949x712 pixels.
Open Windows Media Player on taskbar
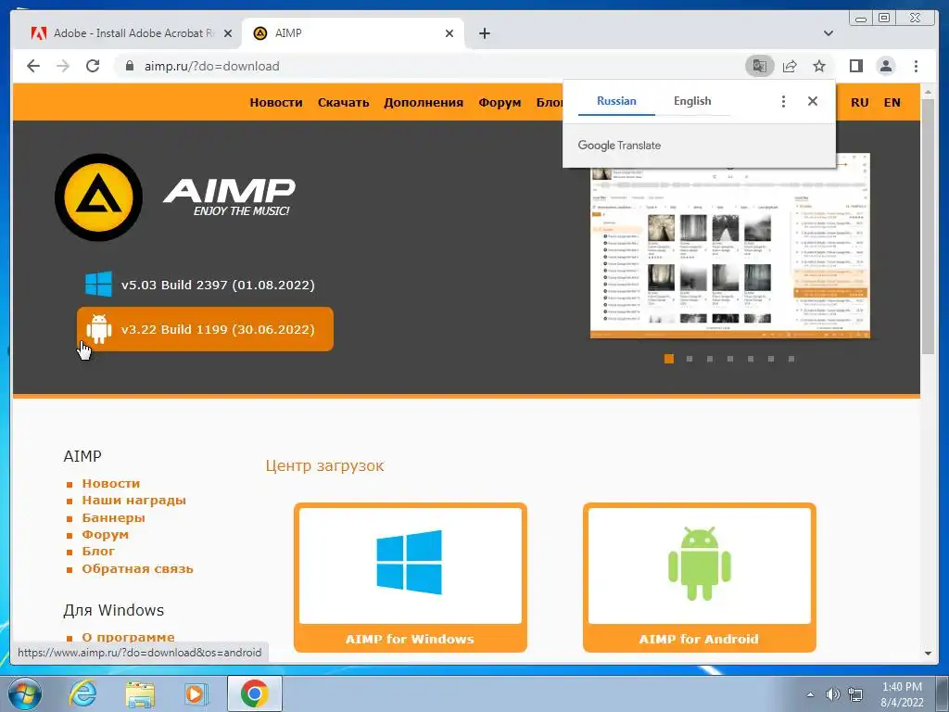click(196, 693)
